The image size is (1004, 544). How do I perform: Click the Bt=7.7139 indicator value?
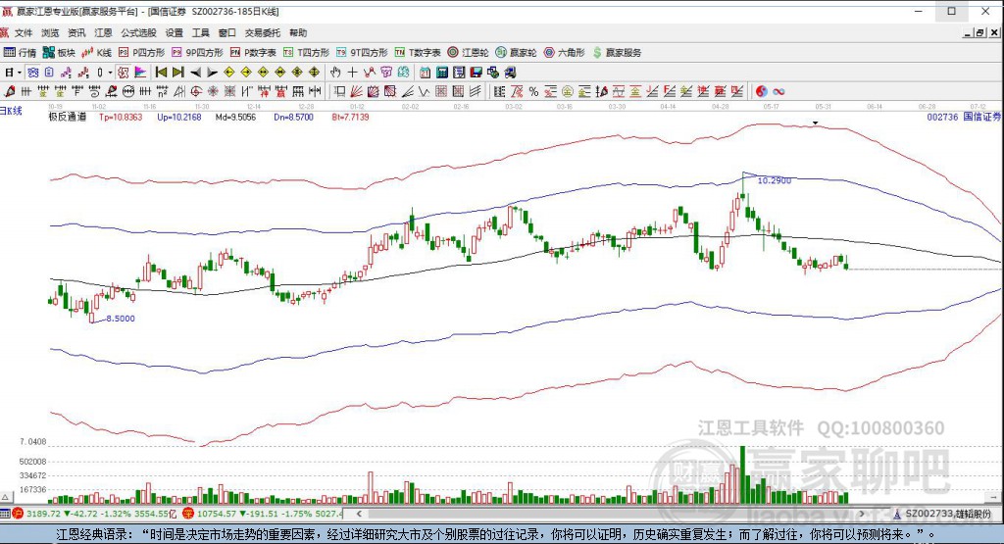click(x=350, y=117)
